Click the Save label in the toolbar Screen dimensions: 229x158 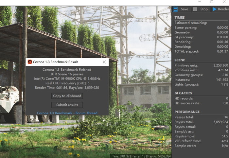(x=185, y=9)
